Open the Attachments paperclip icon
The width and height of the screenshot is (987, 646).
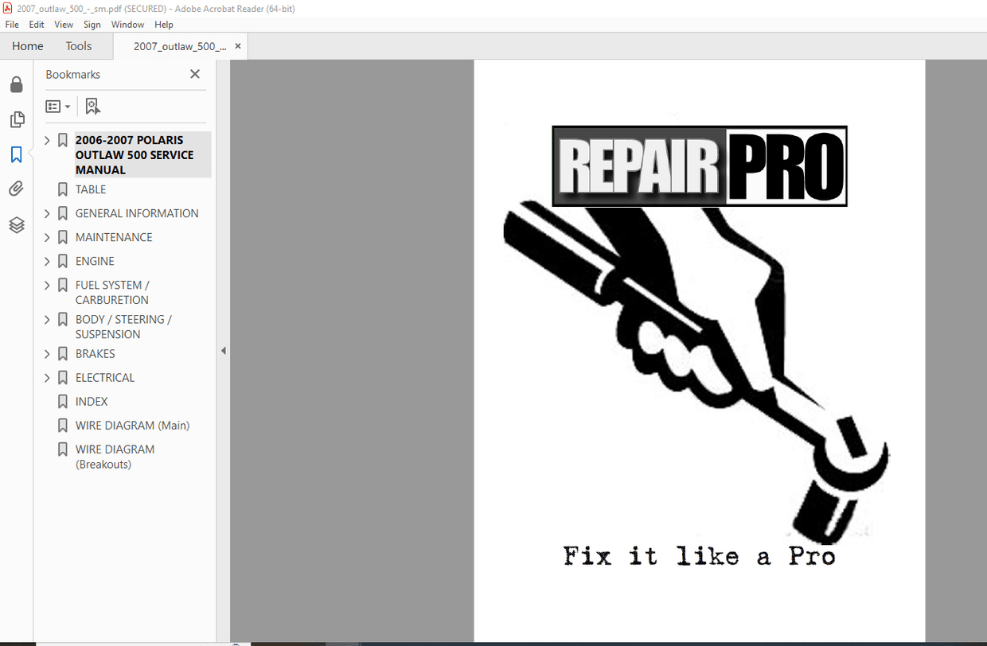click(17, 189)
